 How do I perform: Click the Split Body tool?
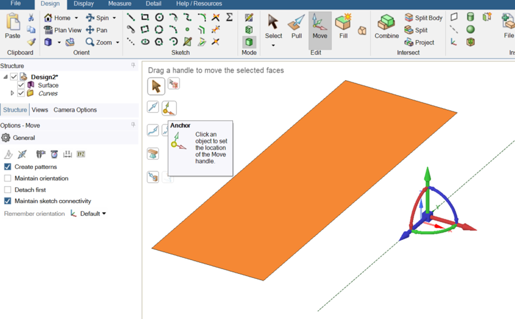click(424, 18)
